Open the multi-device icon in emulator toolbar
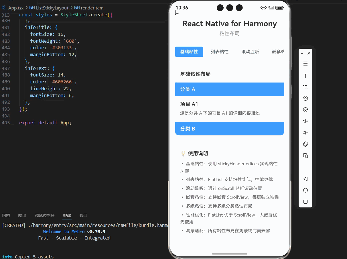 (x=305, y=156)
